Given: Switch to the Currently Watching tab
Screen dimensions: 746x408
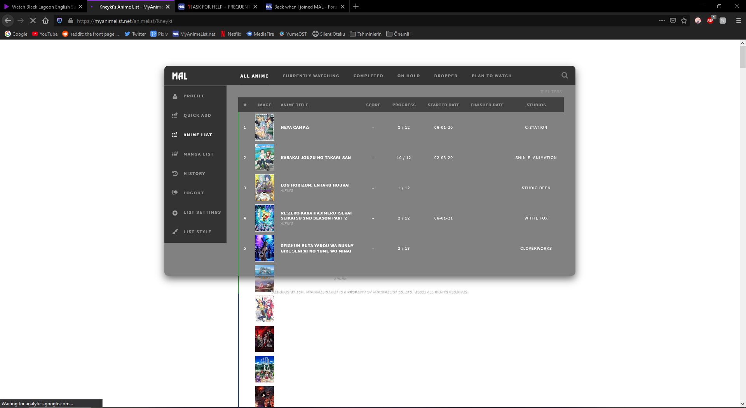Looking at the screenshot, I should point(311,76).
